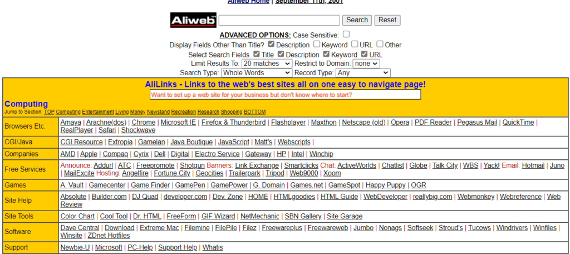
Task: Open the Electro Service link
Action: (218, 154)
